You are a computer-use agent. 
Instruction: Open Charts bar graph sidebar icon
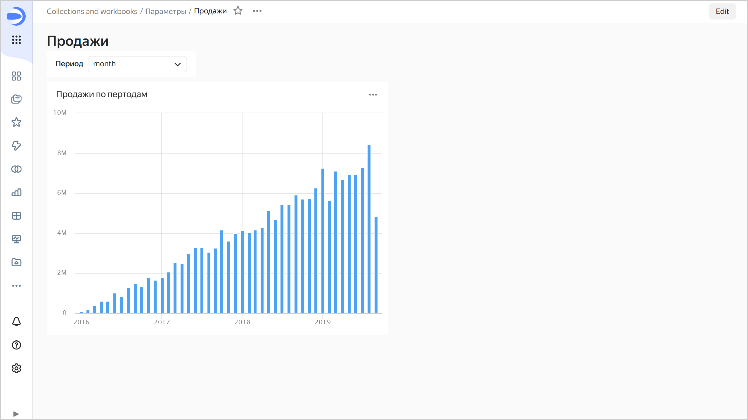tap(16, 192)
